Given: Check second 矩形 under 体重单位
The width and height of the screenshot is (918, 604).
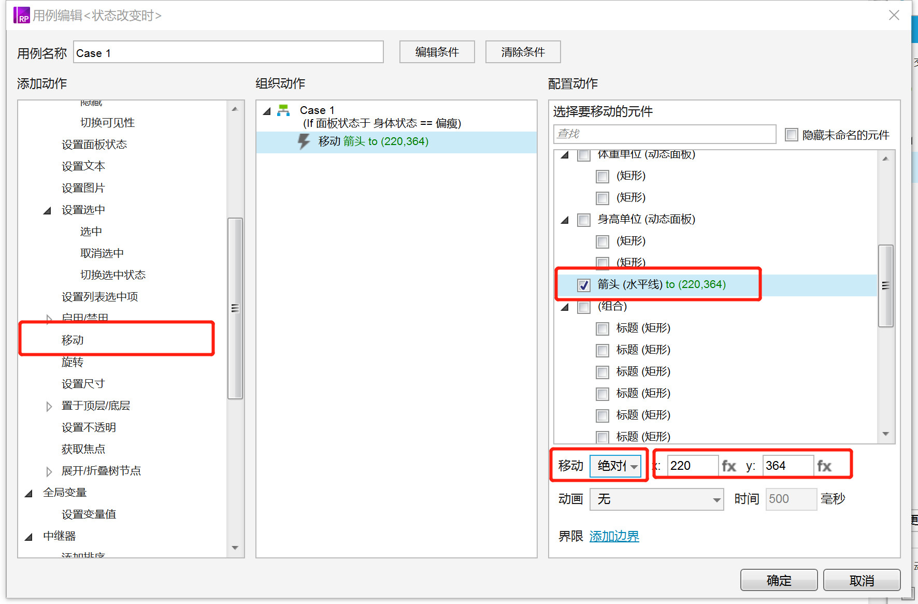Looking at the screenshot, I should tap(603, 198).
